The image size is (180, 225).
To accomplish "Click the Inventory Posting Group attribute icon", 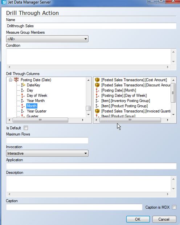I will click(x=97, y=101).
